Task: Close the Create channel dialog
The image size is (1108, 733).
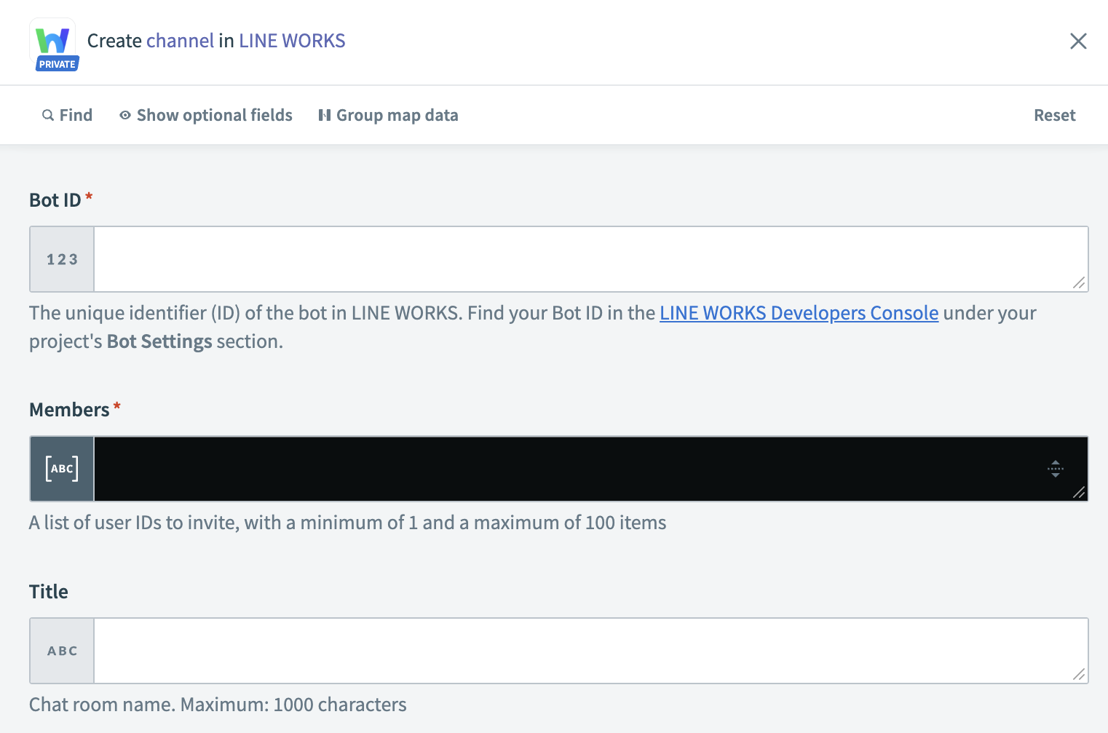Action: click(x=1078, y=41)
